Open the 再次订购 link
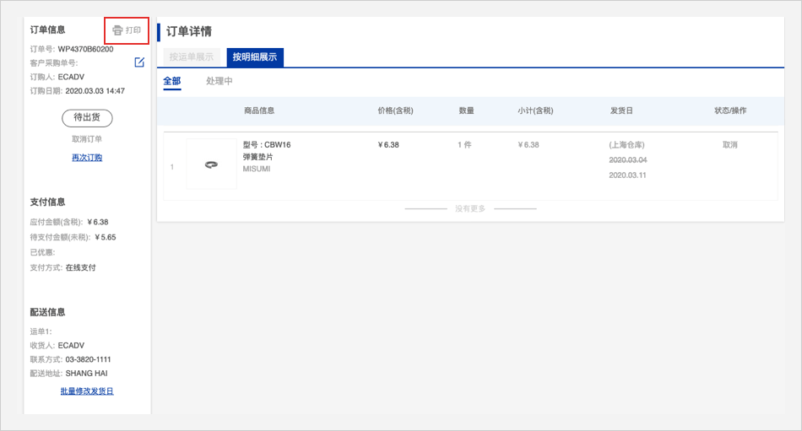Screen dimensions: 802x431 pyautogui.click(x=87, y=158)
